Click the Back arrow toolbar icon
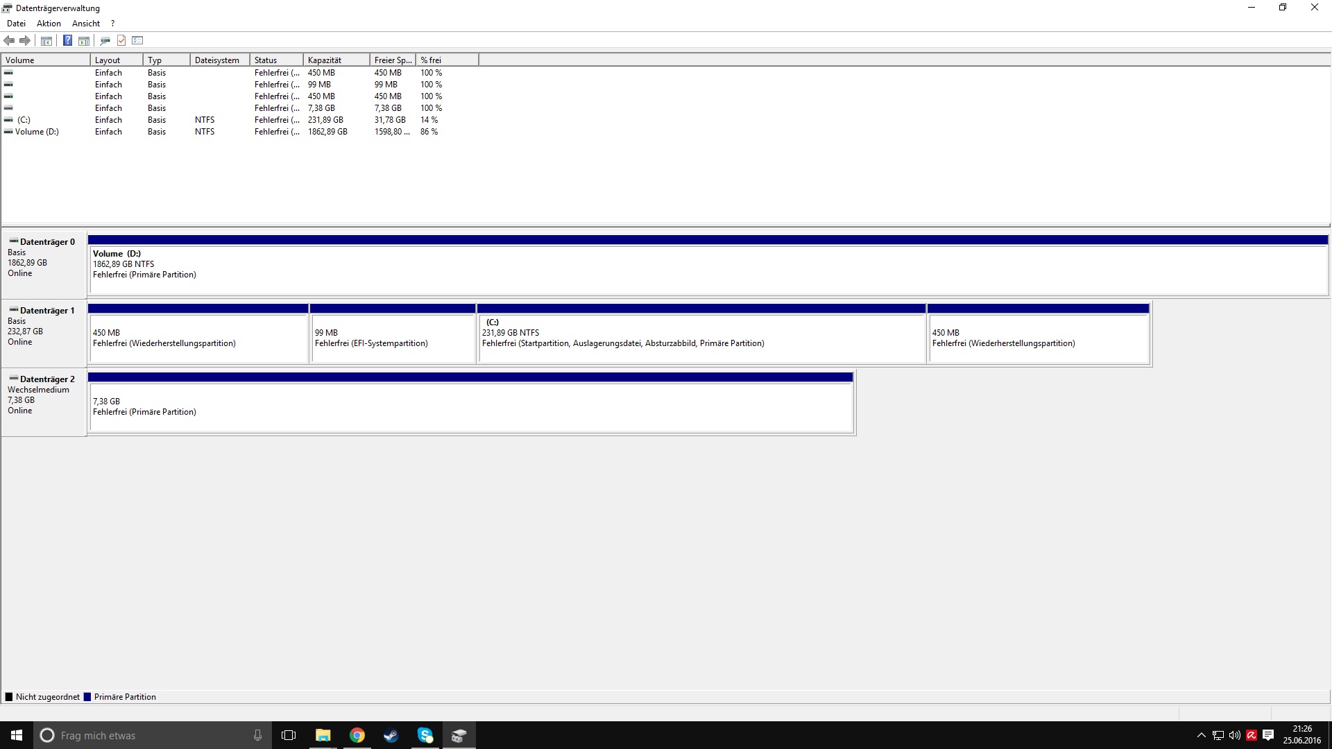Image resolution: width=1332 pixels, height=749 pixels. [9, 41]
